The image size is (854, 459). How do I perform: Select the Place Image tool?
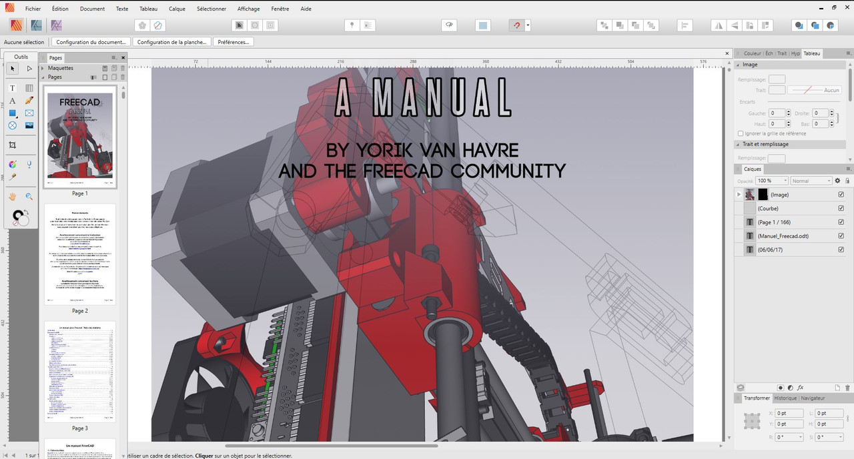(29, 125)
